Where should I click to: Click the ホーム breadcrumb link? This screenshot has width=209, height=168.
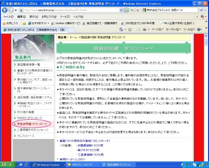tap(73, 37)
